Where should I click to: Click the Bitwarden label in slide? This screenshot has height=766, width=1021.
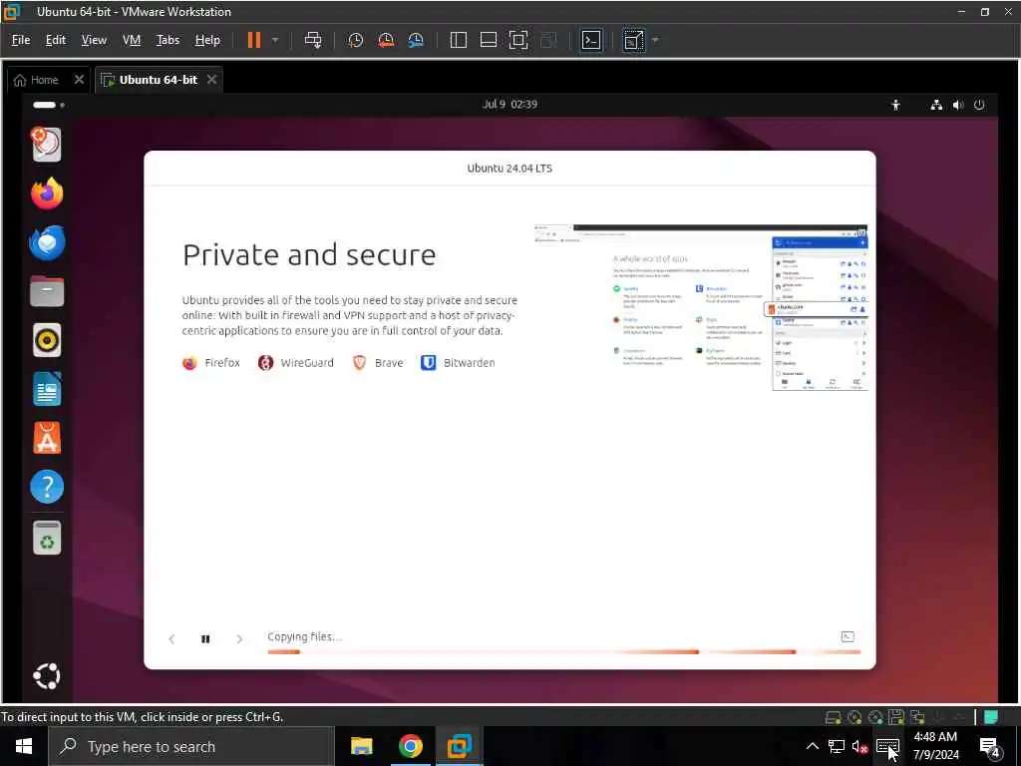pos(469,363)
